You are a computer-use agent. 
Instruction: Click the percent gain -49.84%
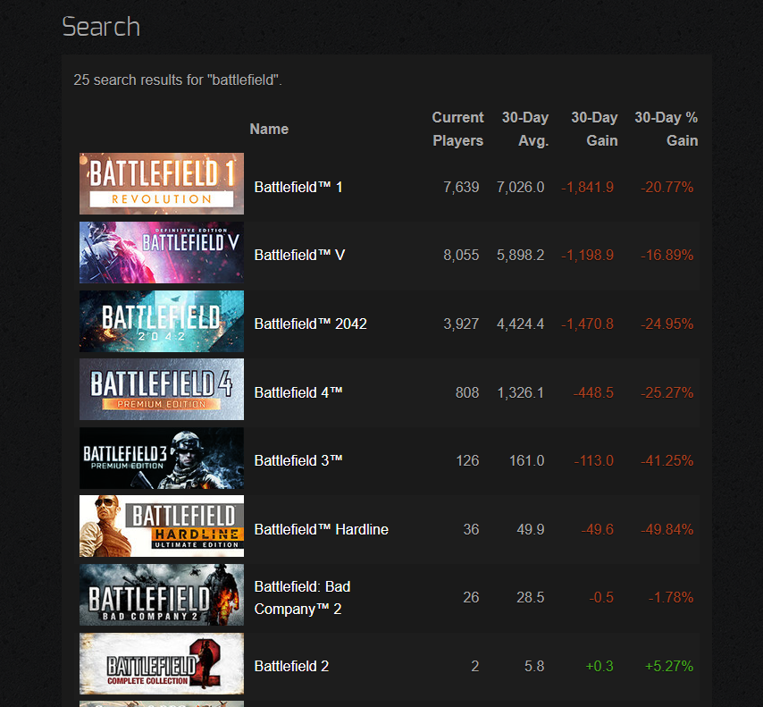coord(667,529)
